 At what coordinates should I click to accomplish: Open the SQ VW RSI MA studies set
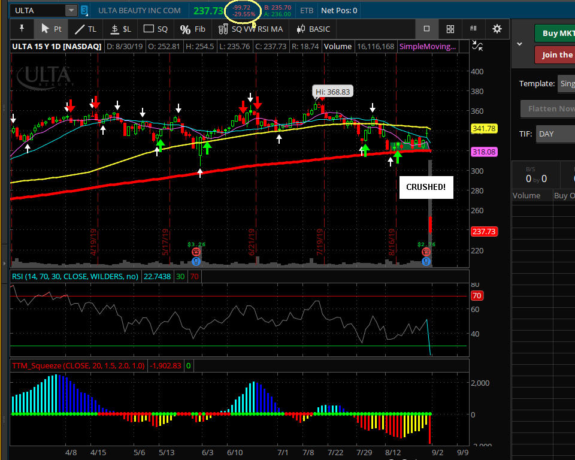250,29
